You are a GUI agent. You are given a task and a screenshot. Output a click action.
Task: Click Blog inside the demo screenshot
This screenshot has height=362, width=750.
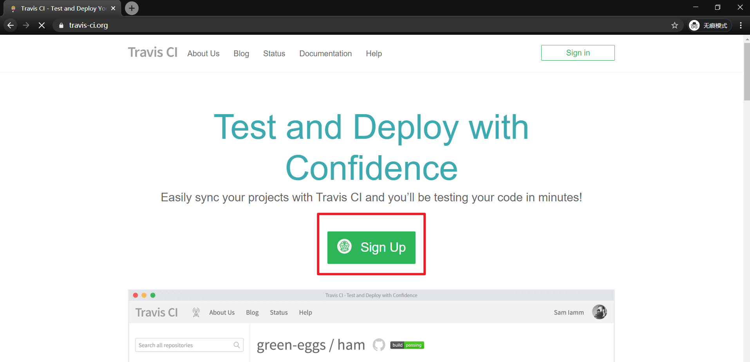click(252, 312)
